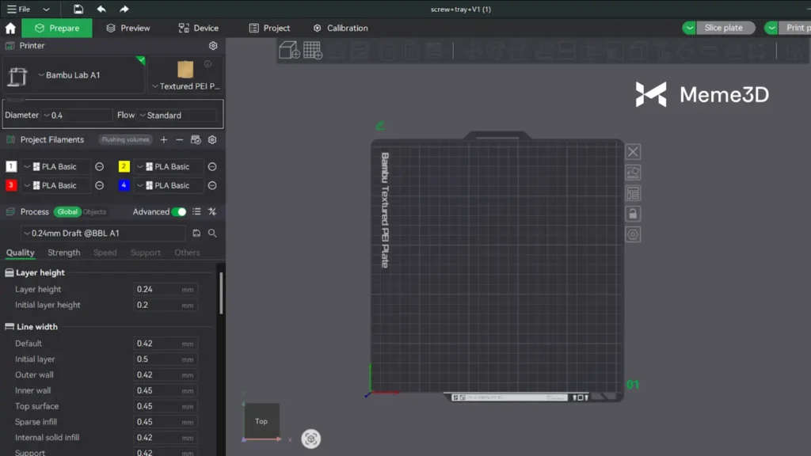Switch process scope to Global
The height and width of the screenshot is (456, 811).
click(67, 212)
